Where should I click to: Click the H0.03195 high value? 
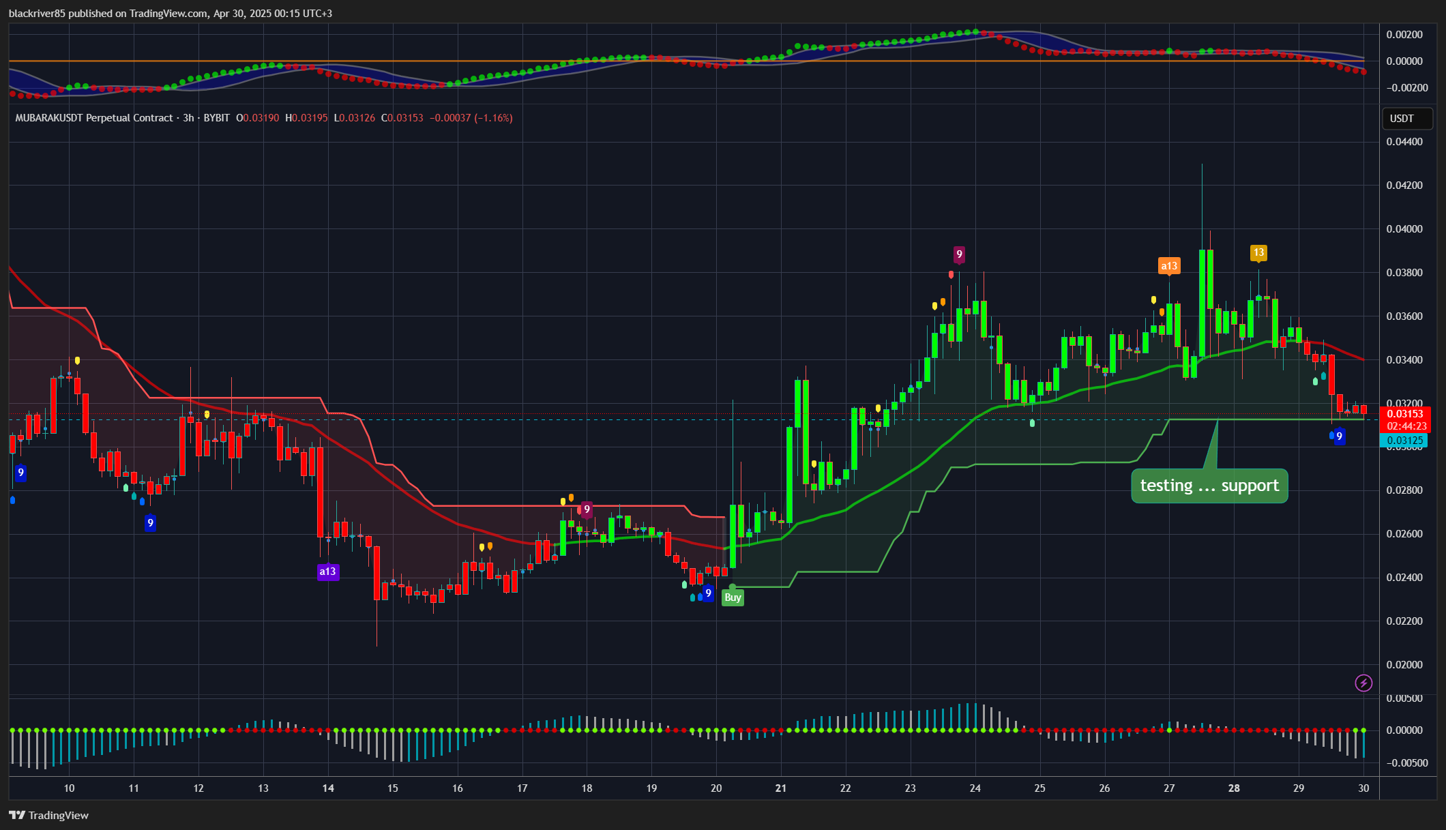point(306,118)
